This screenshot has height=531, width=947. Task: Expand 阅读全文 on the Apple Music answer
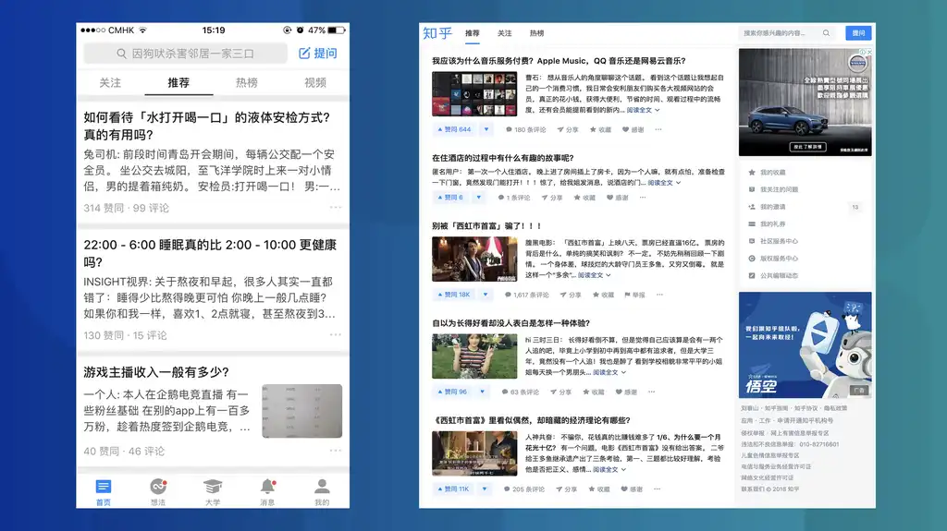click(644, 110)
